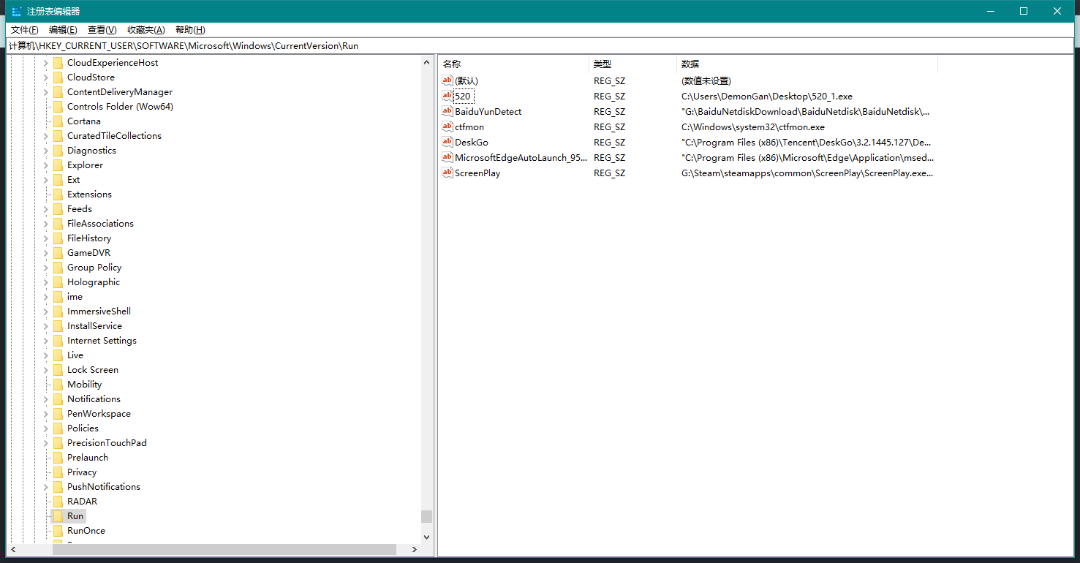Click the RunOnce folder icon

pyautogui.click(x=58, y=530)
